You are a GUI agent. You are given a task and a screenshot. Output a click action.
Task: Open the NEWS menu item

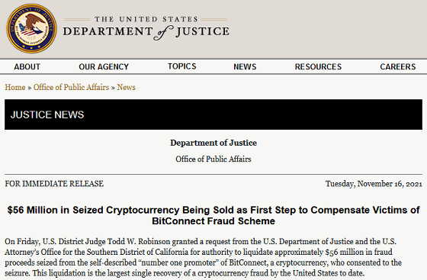click(245, 66)
